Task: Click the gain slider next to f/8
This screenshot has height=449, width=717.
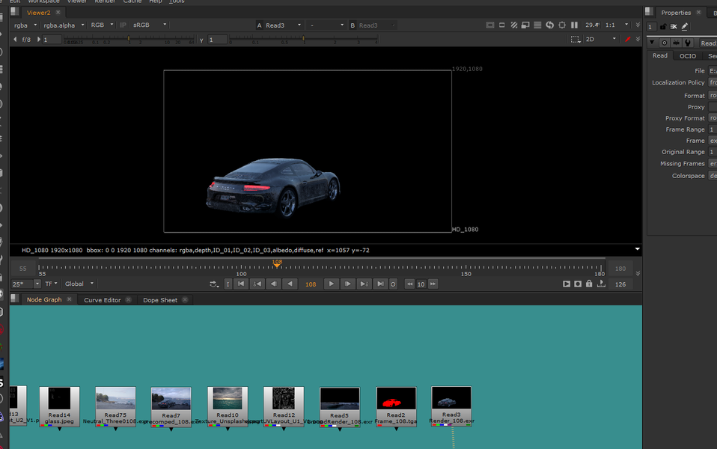Action: [x=127, y=39]
